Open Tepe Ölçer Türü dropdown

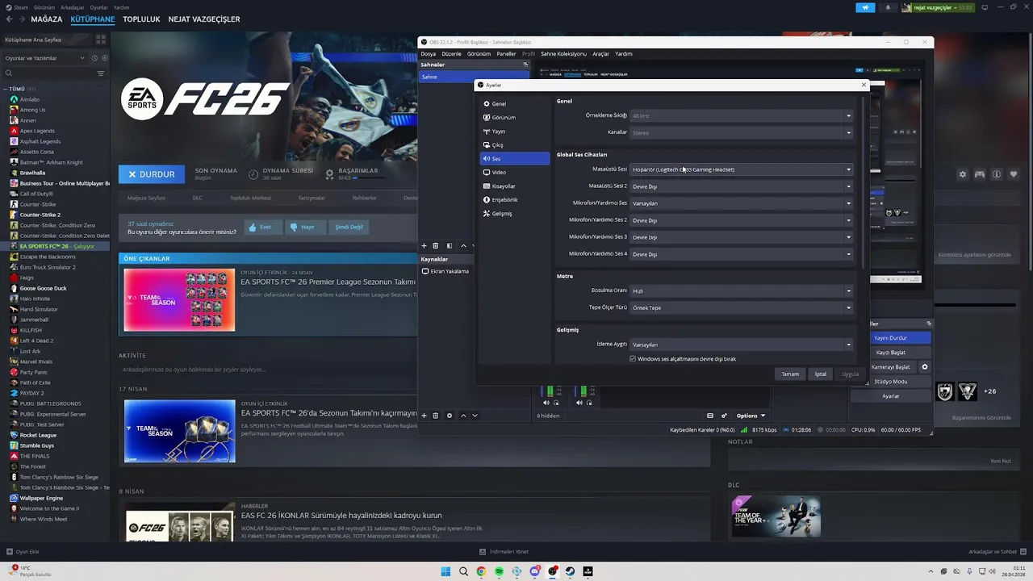point(742,307)
